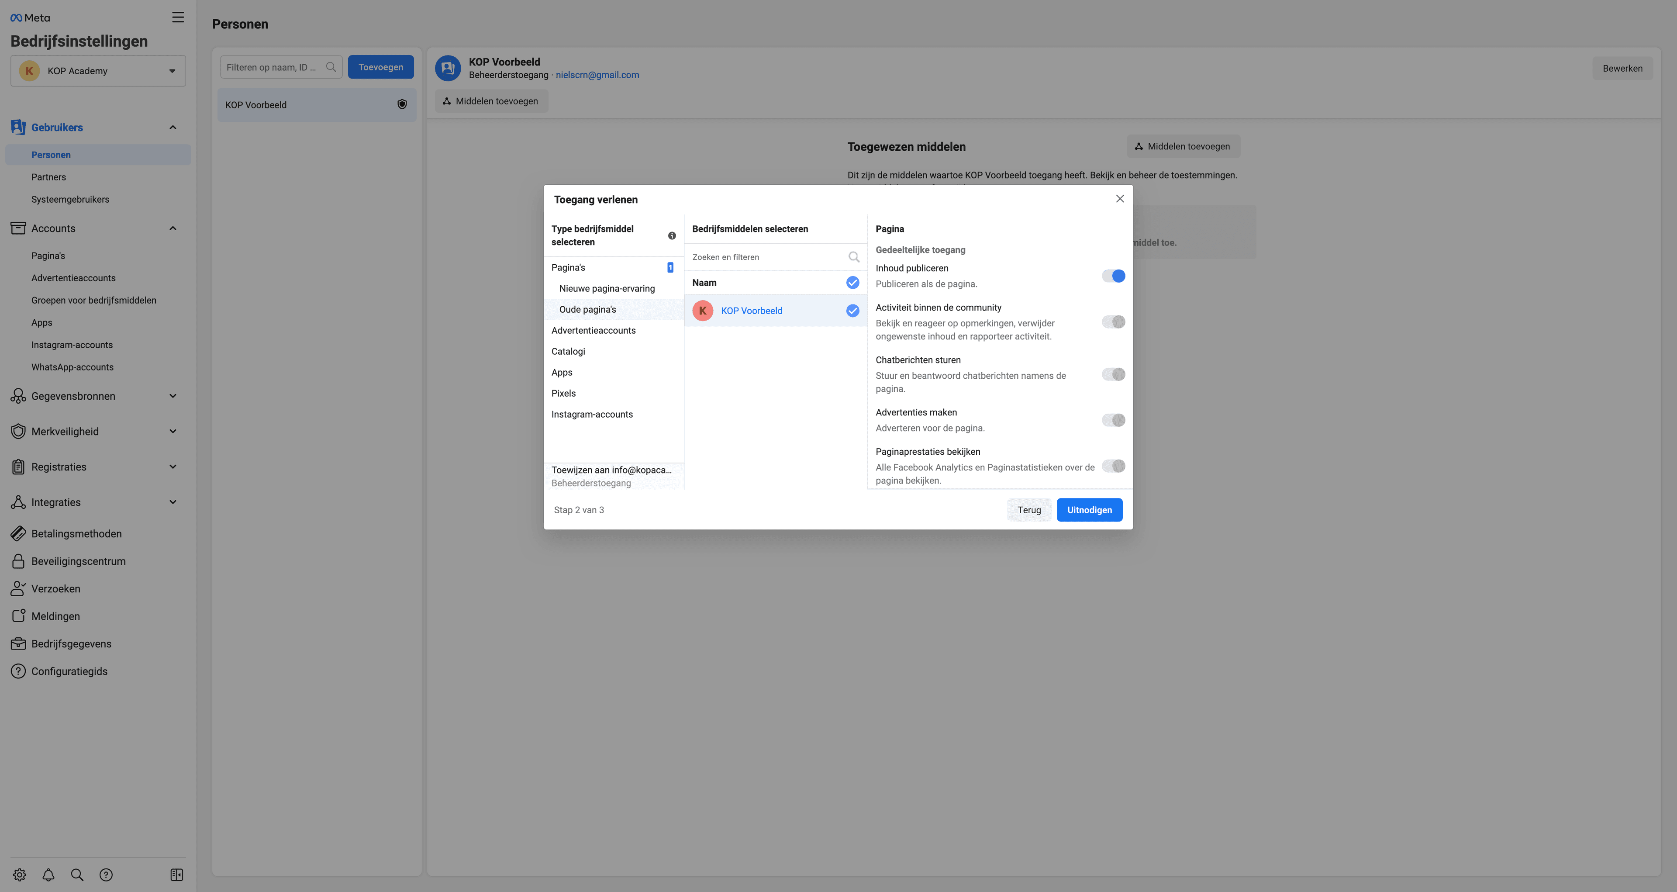Click the Meldingen icon
Image resolution: width=1677 pixels, height=892 pixels.
(x=18, y=616)
